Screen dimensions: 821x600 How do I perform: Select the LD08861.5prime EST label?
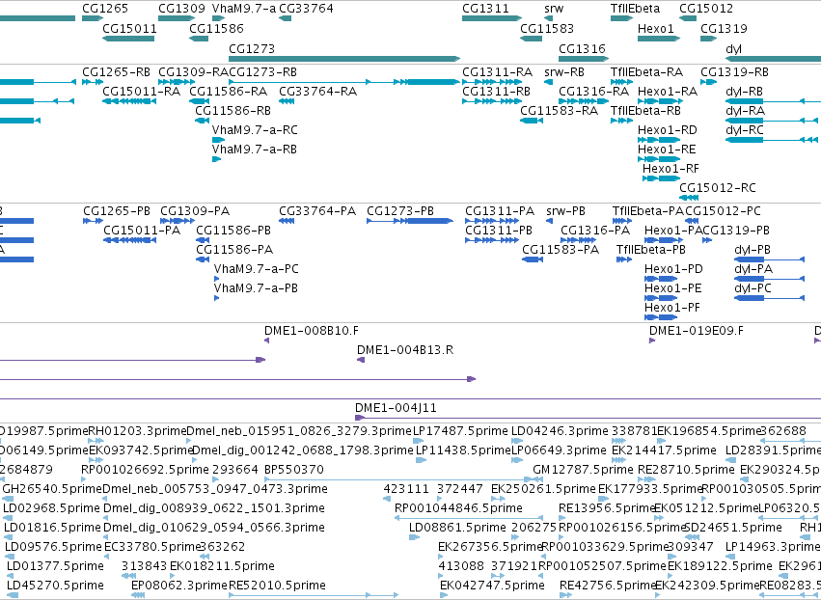pos(457,528)
